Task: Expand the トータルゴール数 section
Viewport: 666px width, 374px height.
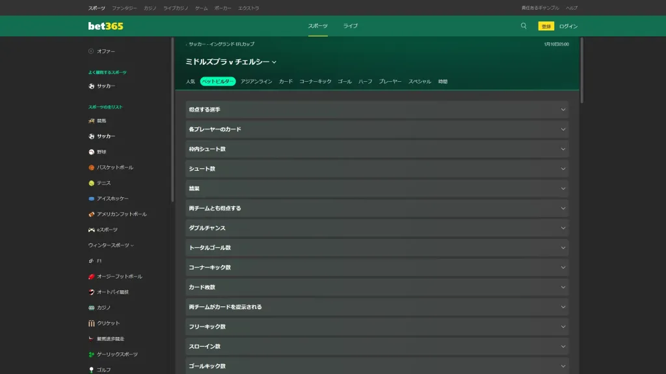Action: click(x=377, y=248)
